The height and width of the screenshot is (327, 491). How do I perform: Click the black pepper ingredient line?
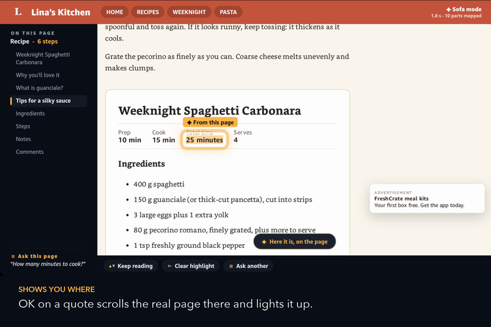189,245
